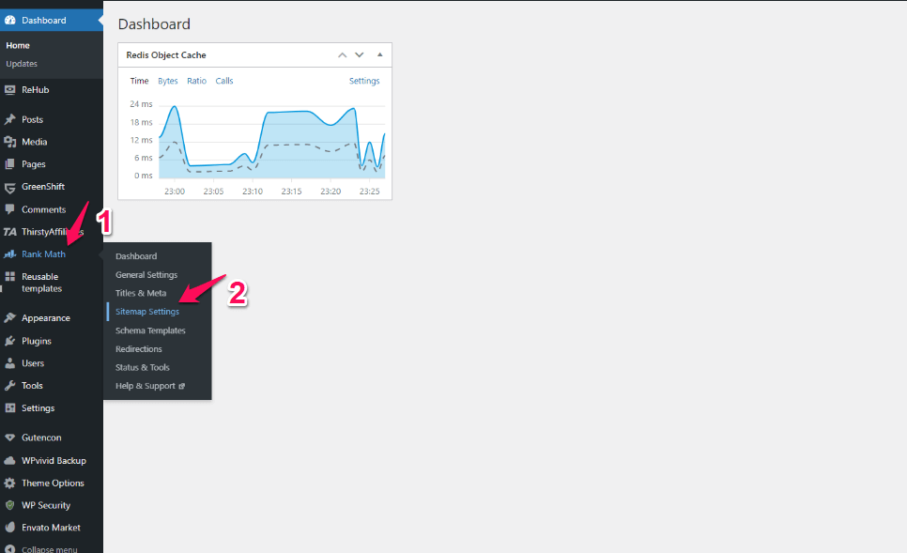This screenshot has width=907, height=553.
Task: Move Redis Object Cache widget up
Action: tap(343, 55)
